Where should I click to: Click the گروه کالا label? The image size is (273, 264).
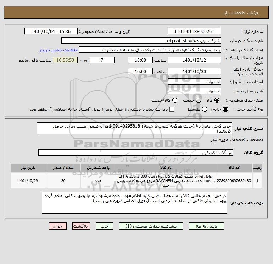click(x=253, y=153)
